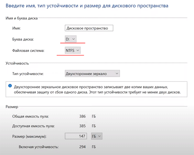Click the 'Имя и буква диска' section heading
Image resolution: width=194 pixels, height=155 pixels.
coord(22,18)
